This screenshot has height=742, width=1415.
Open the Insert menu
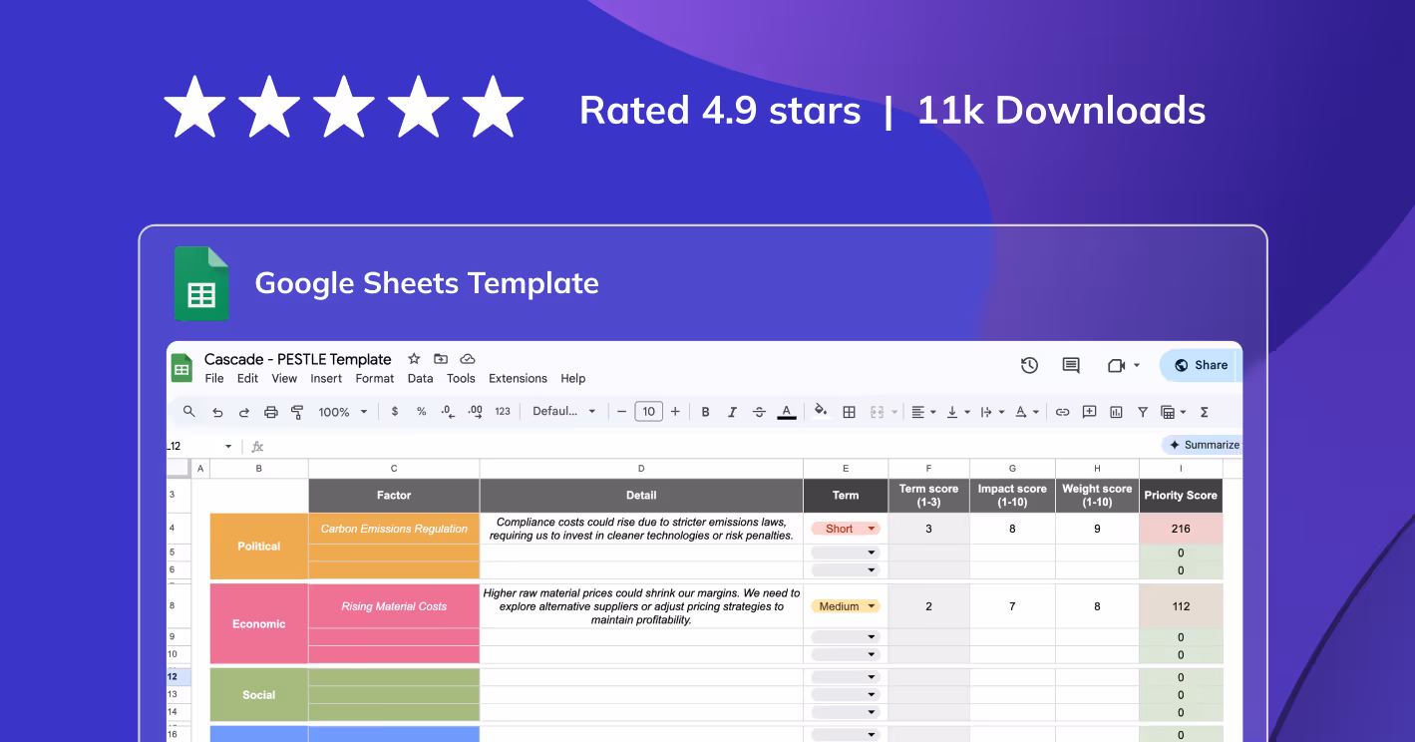coord(326,378)
